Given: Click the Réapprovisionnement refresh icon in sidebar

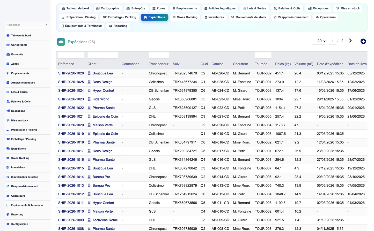Looking at the screenshot, I should tap(8, 186).
